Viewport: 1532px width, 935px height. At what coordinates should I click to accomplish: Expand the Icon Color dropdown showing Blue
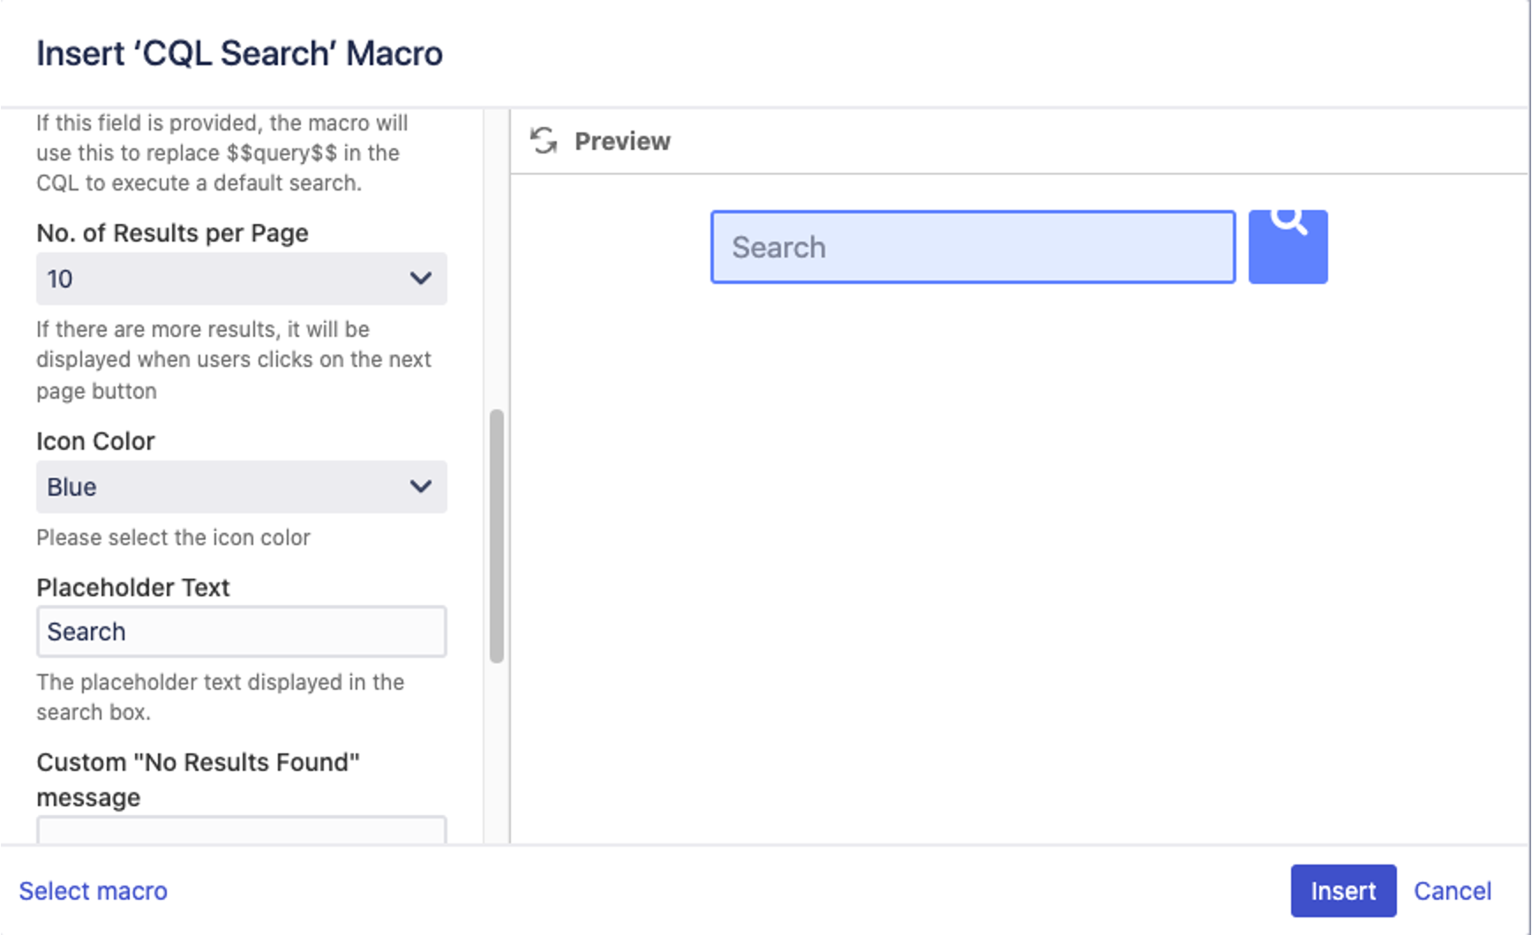[241, 487]
